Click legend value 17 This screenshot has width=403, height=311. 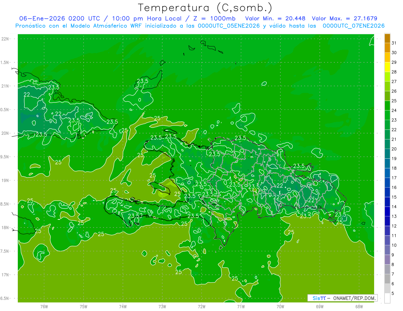coord(394,178)
